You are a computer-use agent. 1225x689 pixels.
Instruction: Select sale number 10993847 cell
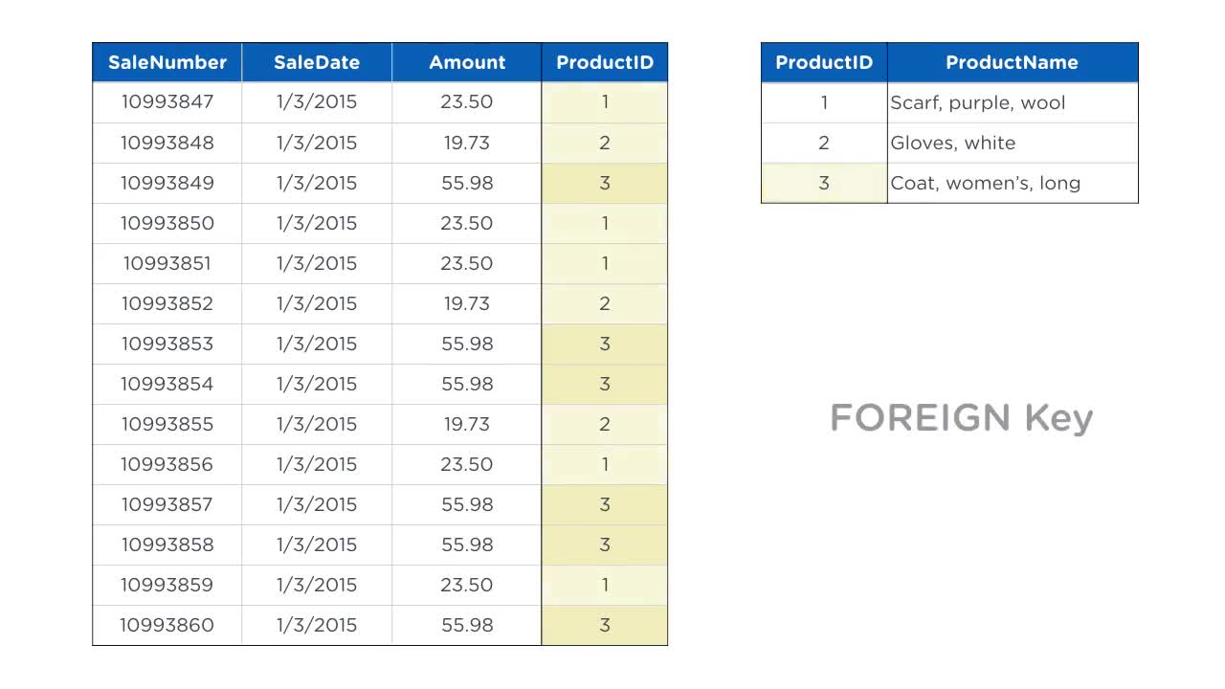click(x=167, y=101)
